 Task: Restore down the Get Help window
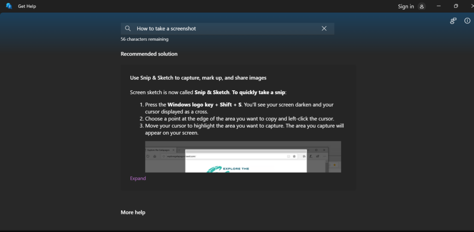point(456,6)
